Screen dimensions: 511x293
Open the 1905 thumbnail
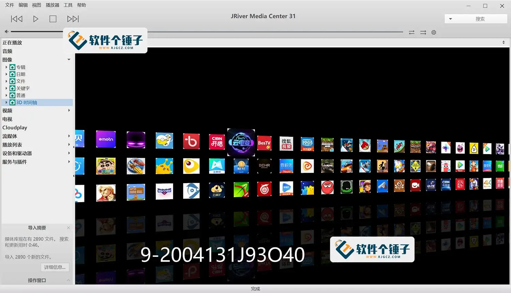click(x=307, y=144)
